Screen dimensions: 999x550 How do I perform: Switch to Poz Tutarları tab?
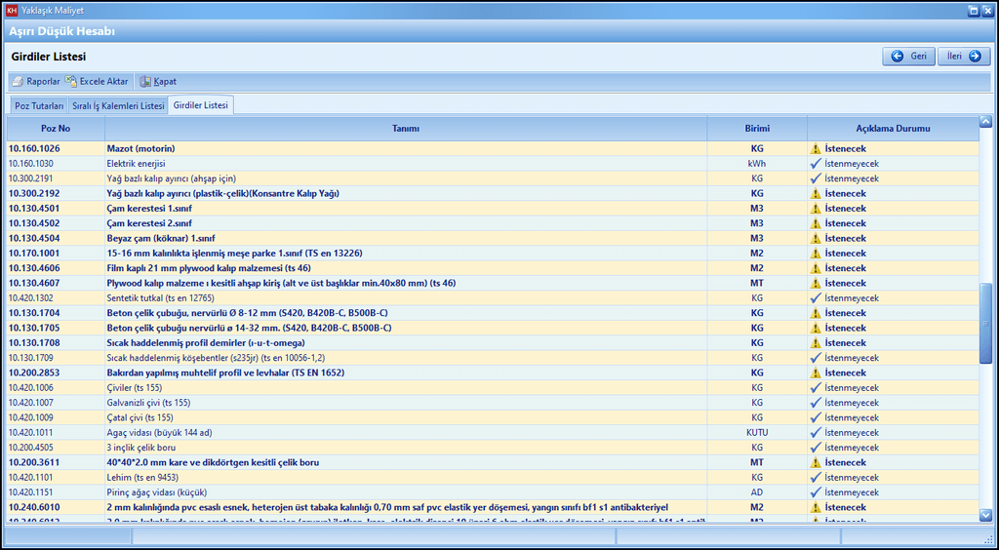pyautogui.click(x=39, y=105)
